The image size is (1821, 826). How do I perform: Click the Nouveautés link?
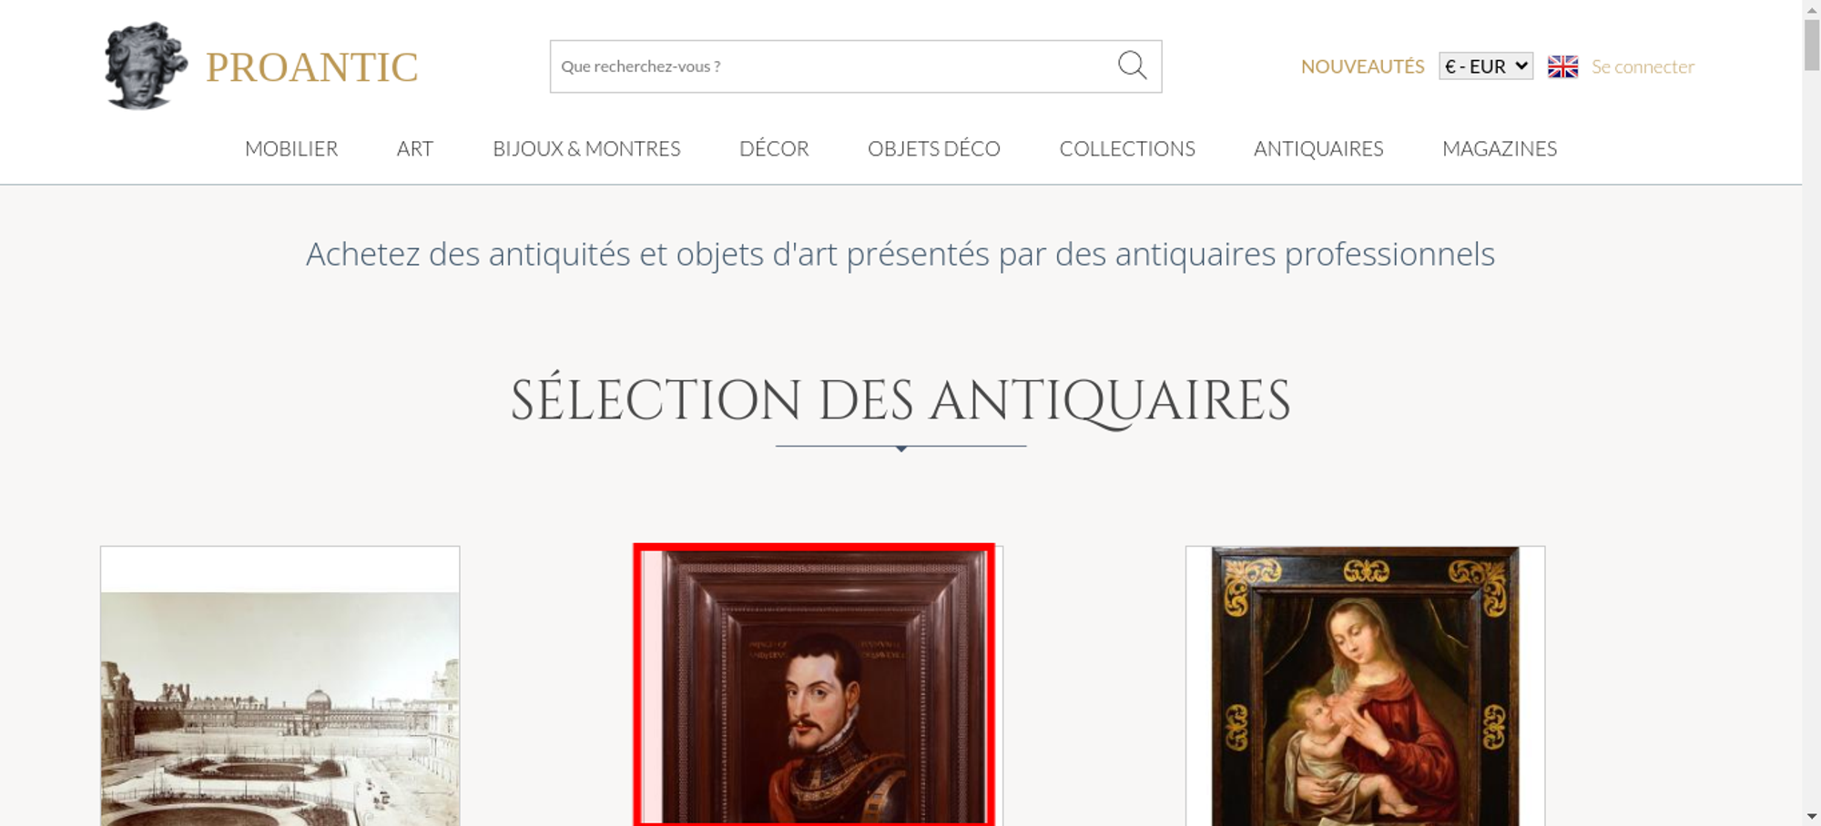click(1362, 66)
